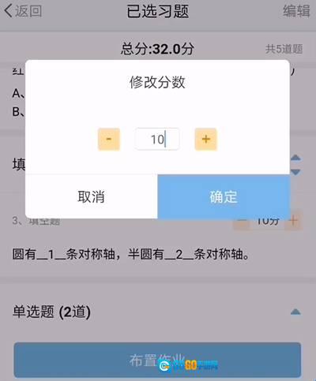Screen dimensions: 316x381
Task: Focus the score input field showing 10
Action: point(157,139)
